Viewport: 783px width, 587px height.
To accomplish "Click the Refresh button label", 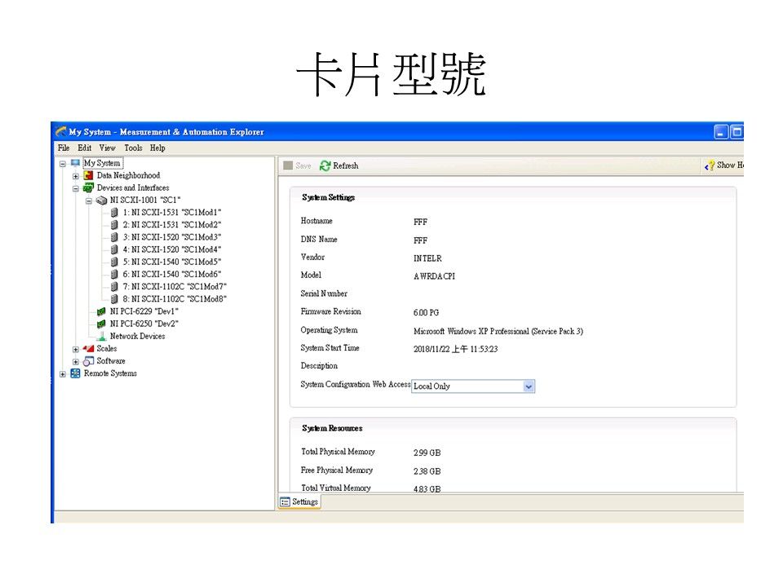I will (x=346, y=166).
